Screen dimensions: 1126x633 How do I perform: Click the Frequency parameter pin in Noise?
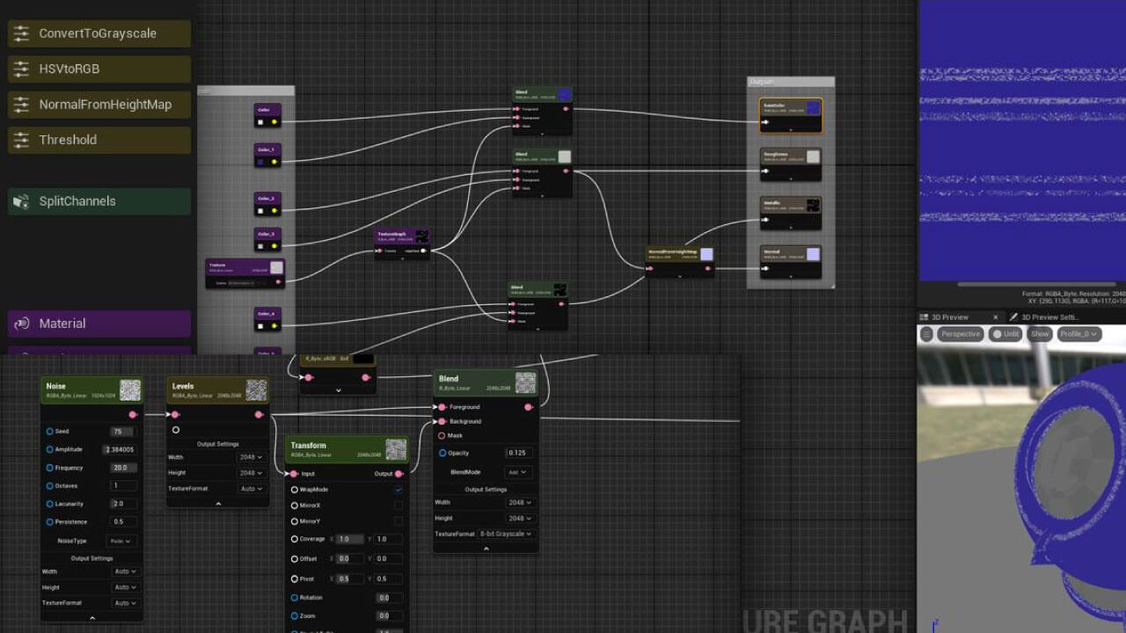(x=49, y=468)
